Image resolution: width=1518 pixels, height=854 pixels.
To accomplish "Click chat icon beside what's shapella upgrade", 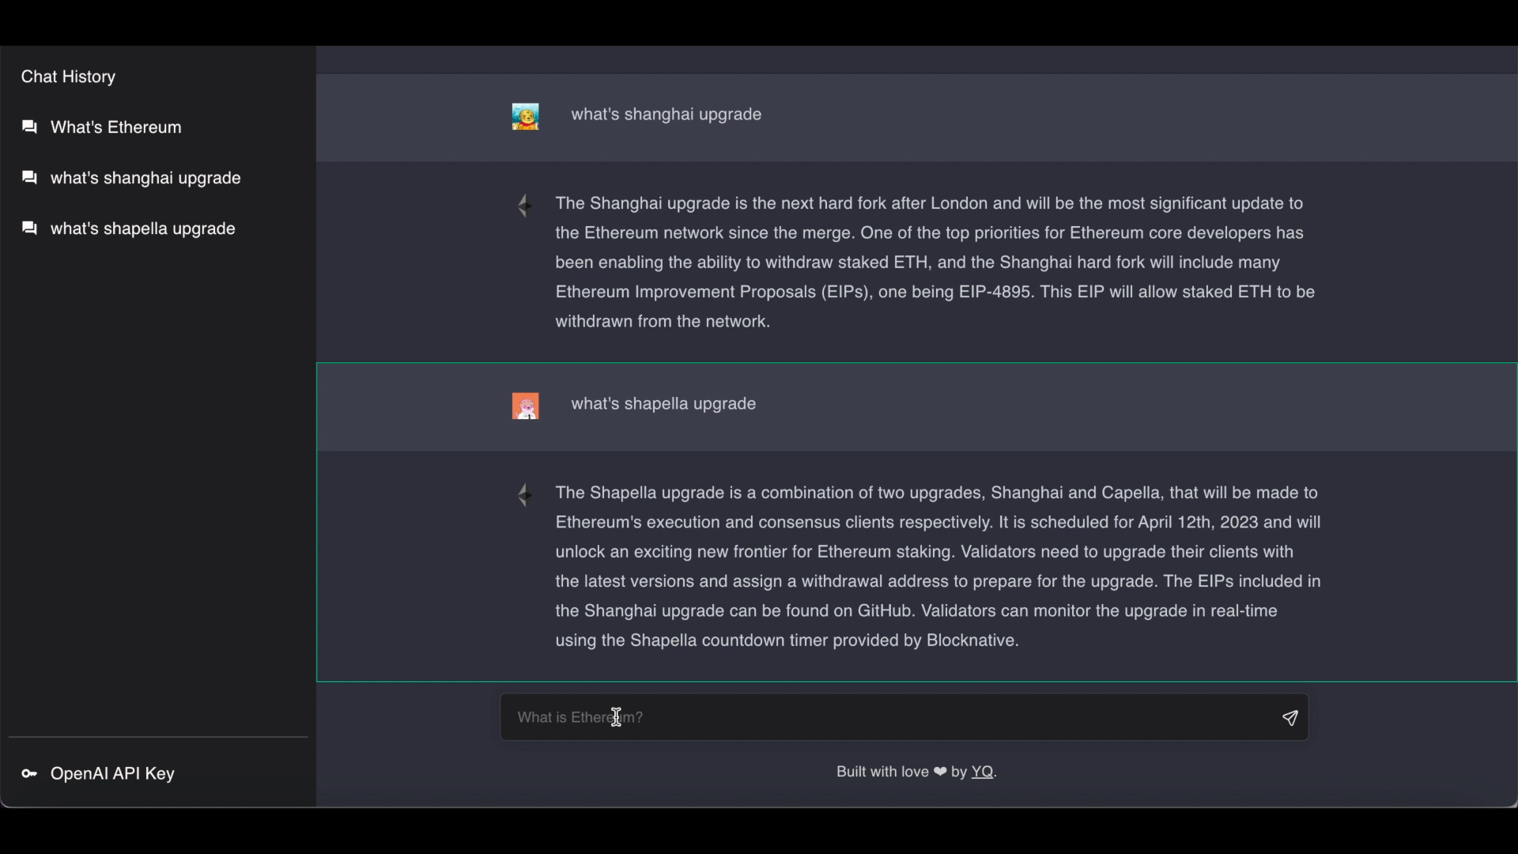I will (29, 229).
